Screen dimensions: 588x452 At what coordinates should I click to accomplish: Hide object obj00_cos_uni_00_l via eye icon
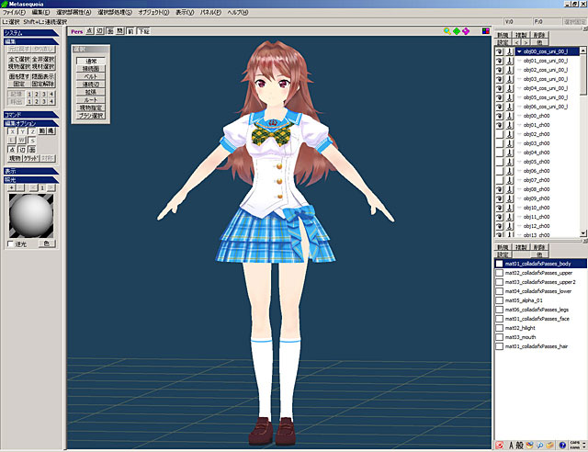tap(500, 51)
